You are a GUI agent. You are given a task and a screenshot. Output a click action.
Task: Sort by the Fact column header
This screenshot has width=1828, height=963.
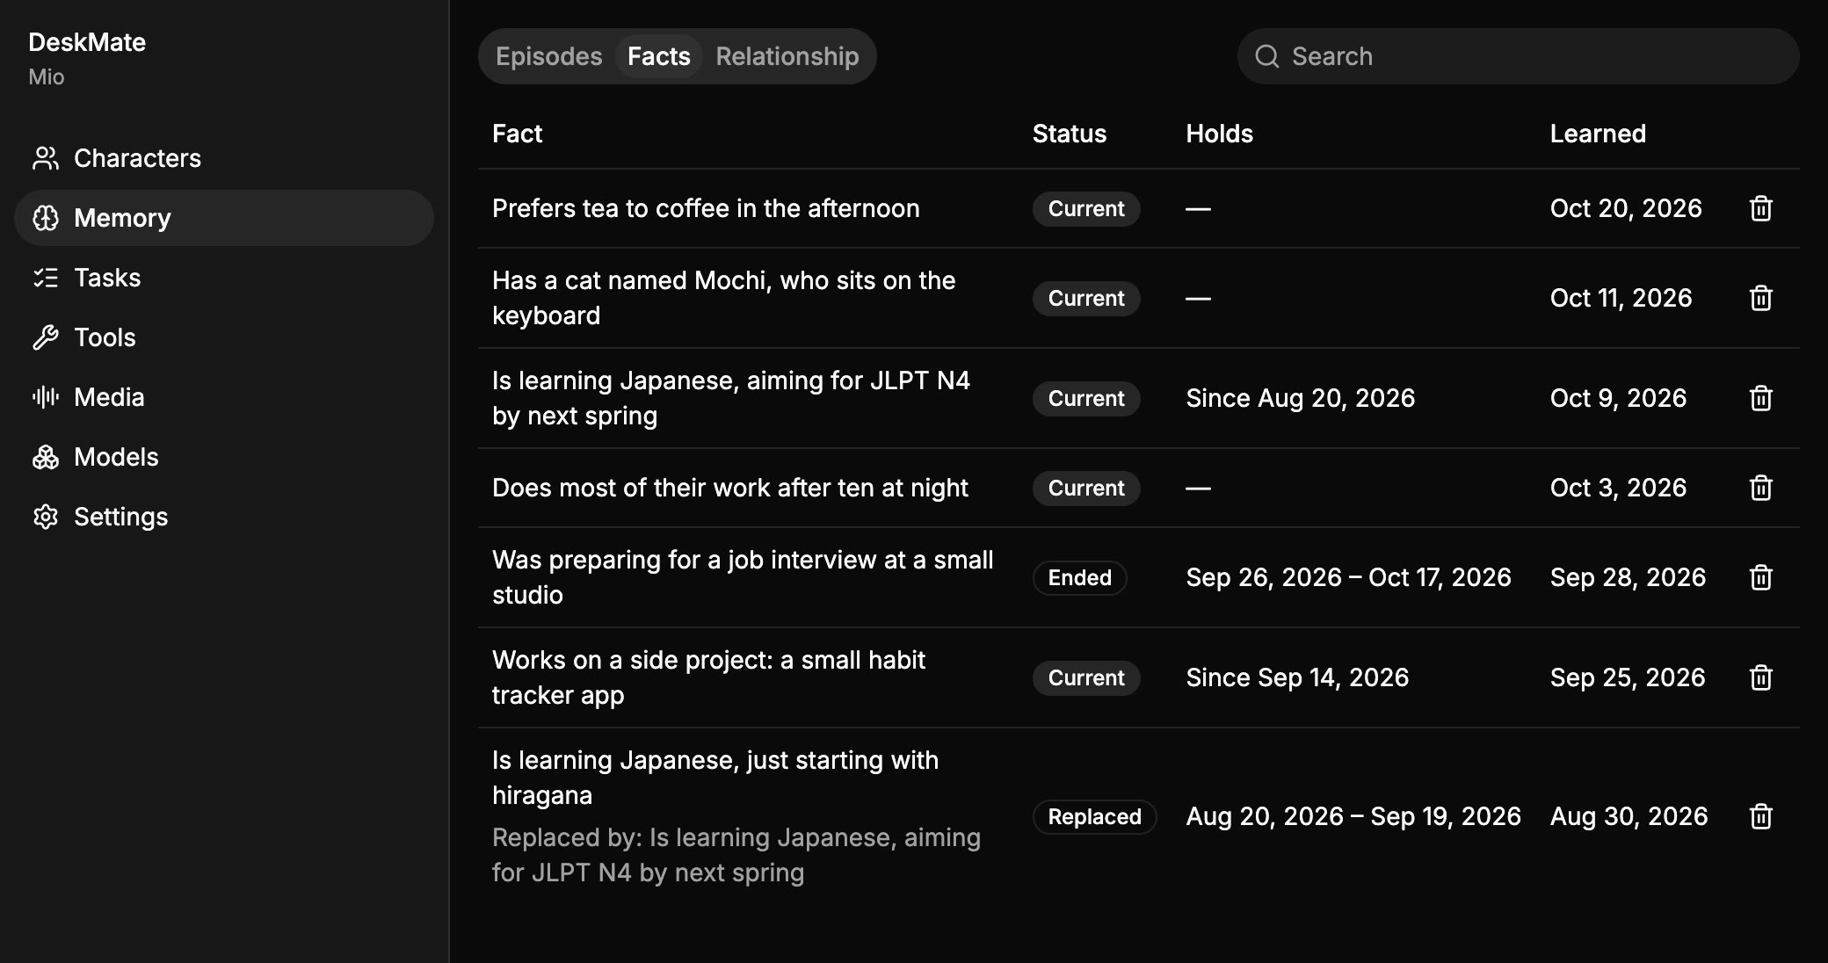(518, 134)
